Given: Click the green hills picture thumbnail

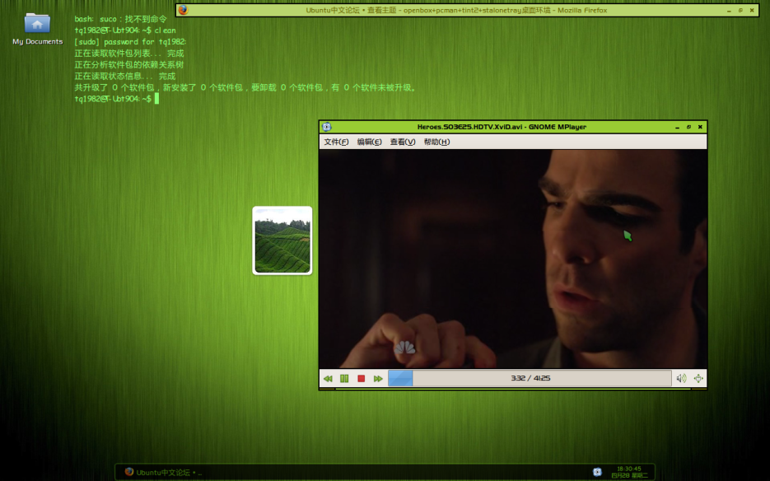Looking at the screenshot, I should pos(282,240).
